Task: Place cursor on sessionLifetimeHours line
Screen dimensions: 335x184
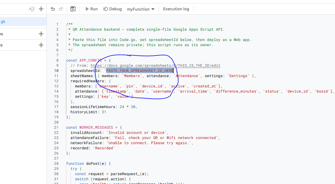Action: (104, 107)
